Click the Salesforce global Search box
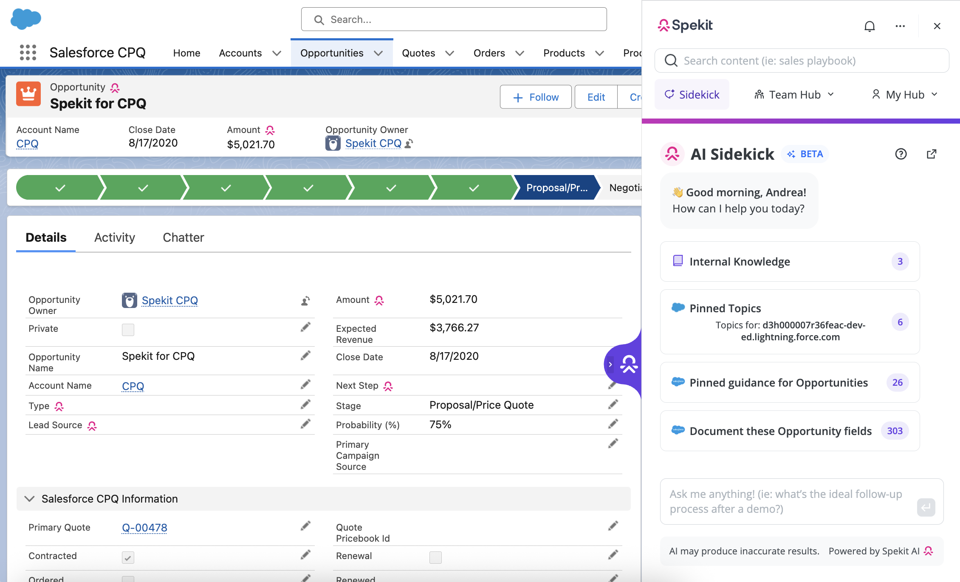 [x=454, y=19]
